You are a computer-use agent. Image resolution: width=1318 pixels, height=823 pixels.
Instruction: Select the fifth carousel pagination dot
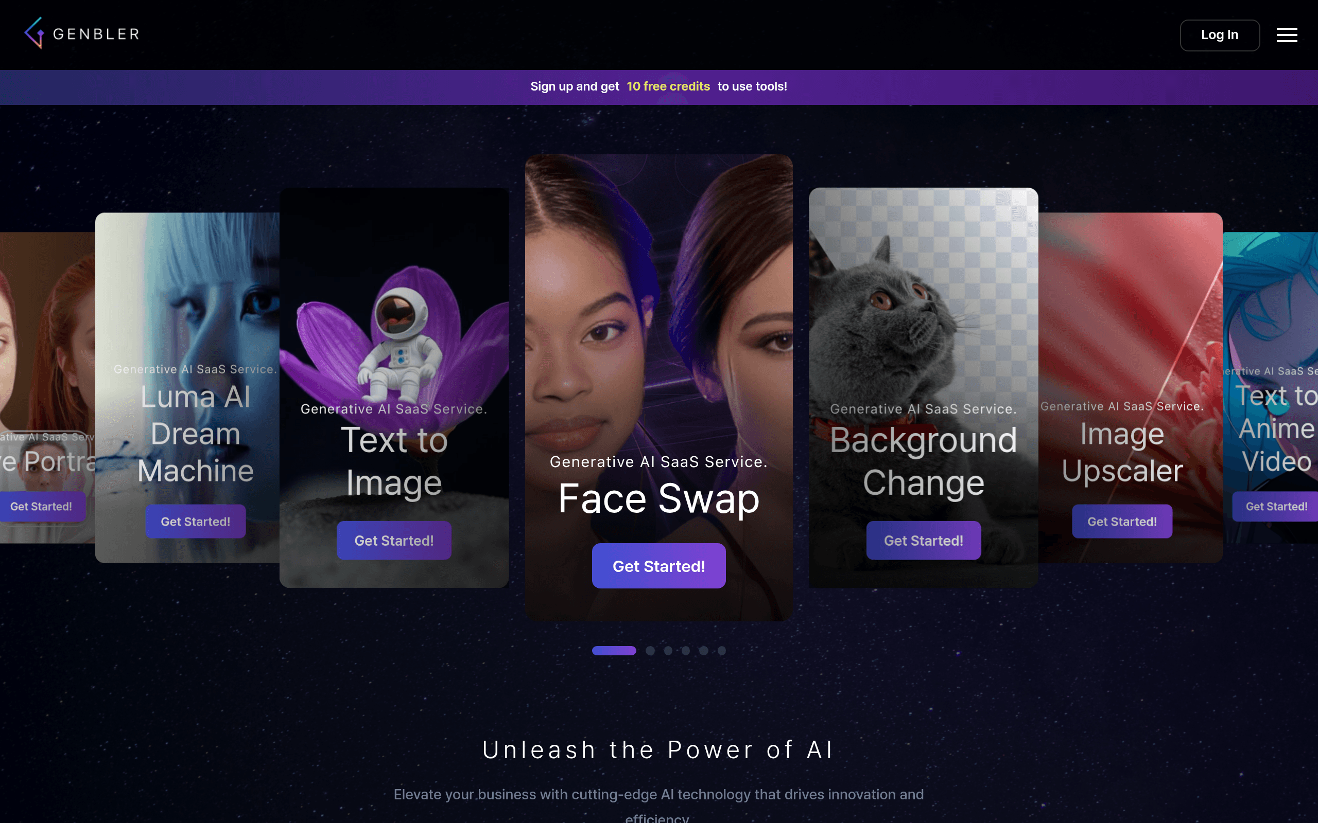click(x=704, y=651)
